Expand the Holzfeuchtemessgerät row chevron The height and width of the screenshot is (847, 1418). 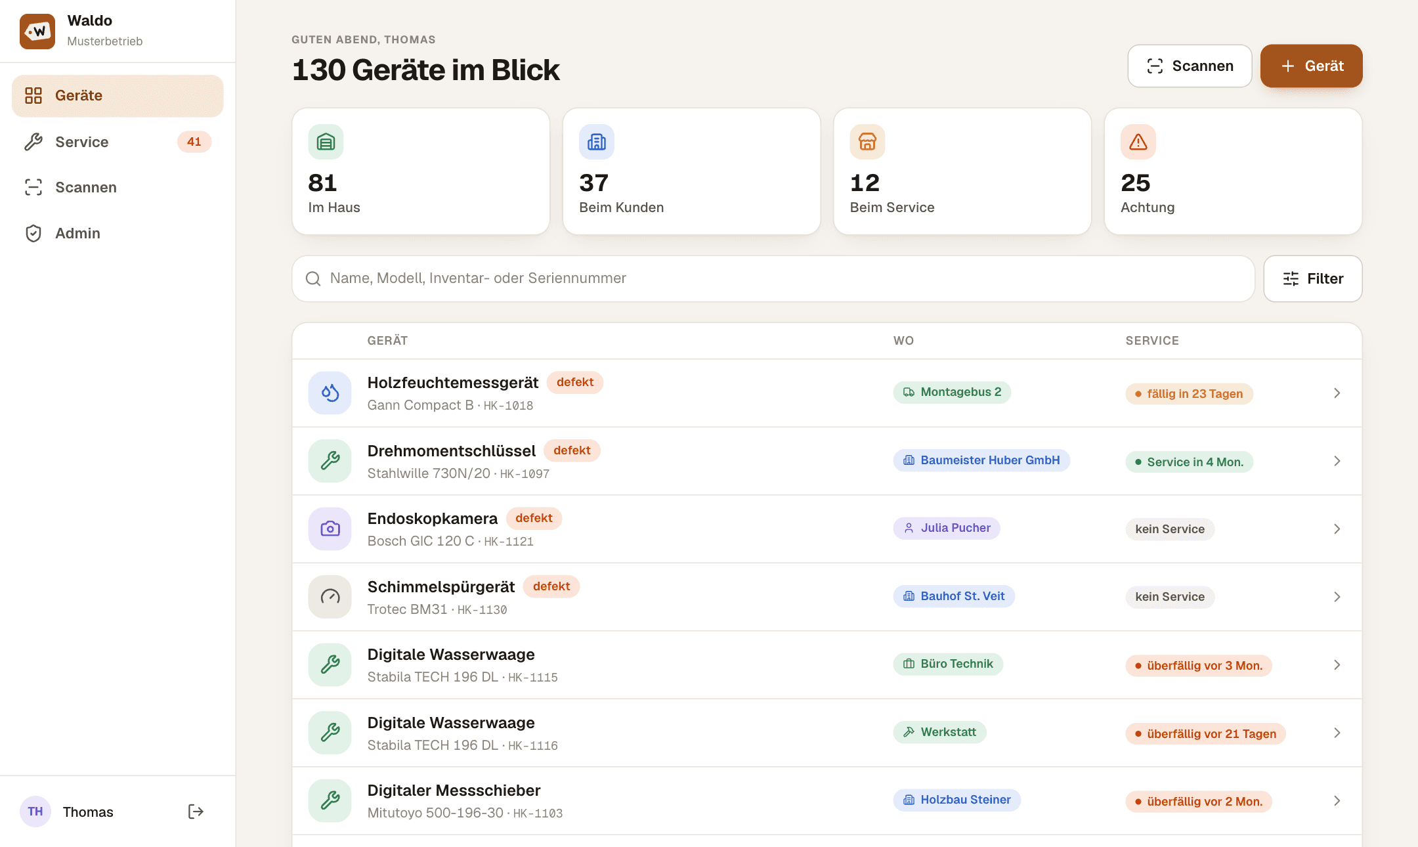coord(1337,393)
